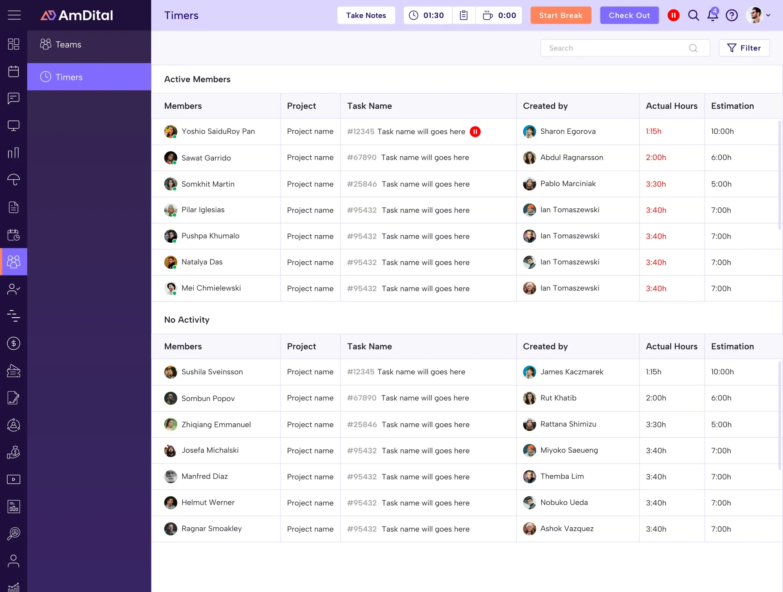Open the help question mark icon

pos(732,15)
